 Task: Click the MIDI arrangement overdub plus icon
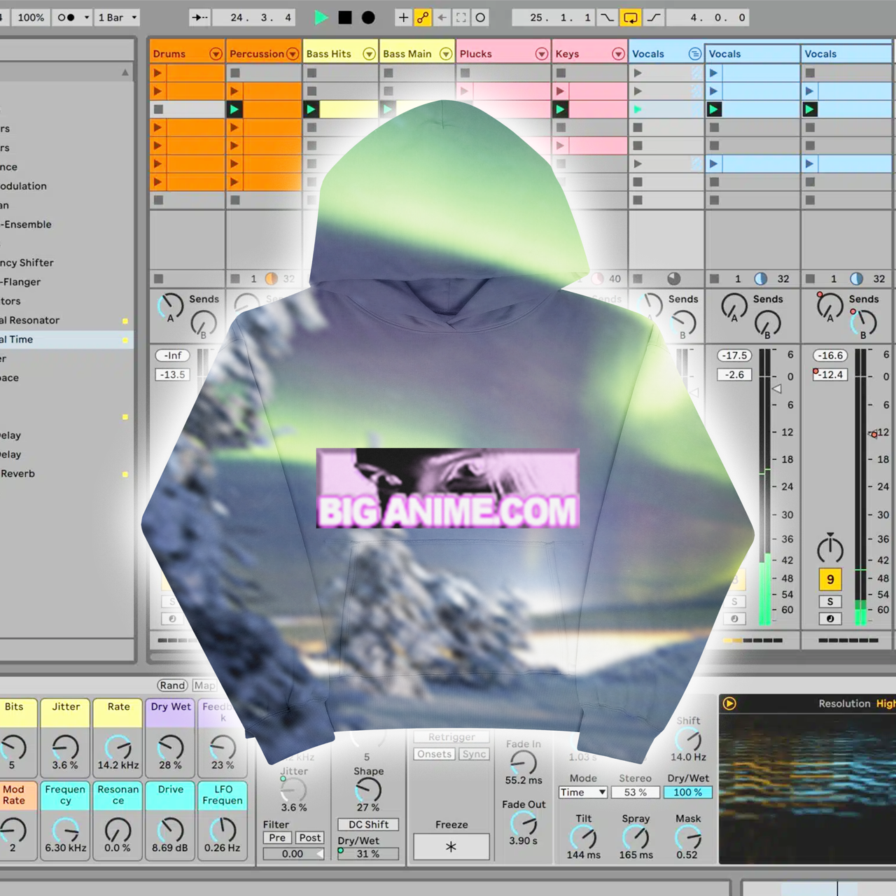[x=403, y=17]
